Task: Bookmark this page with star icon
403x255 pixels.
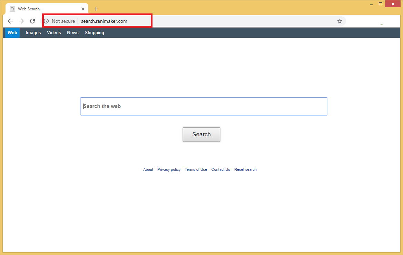Action: 340,21
